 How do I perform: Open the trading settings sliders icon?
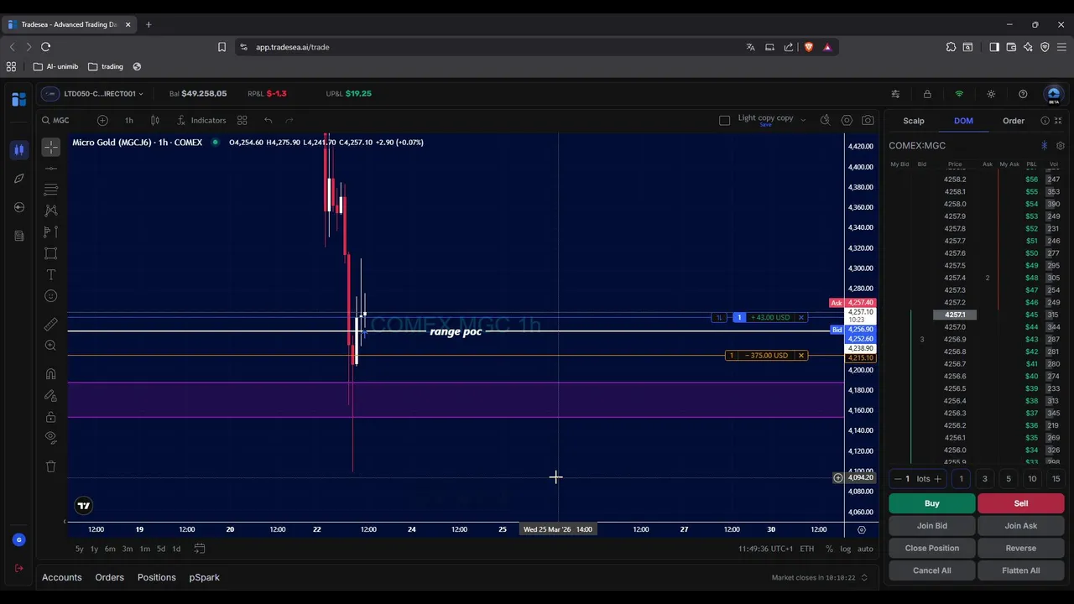click(x=895, y=94)
